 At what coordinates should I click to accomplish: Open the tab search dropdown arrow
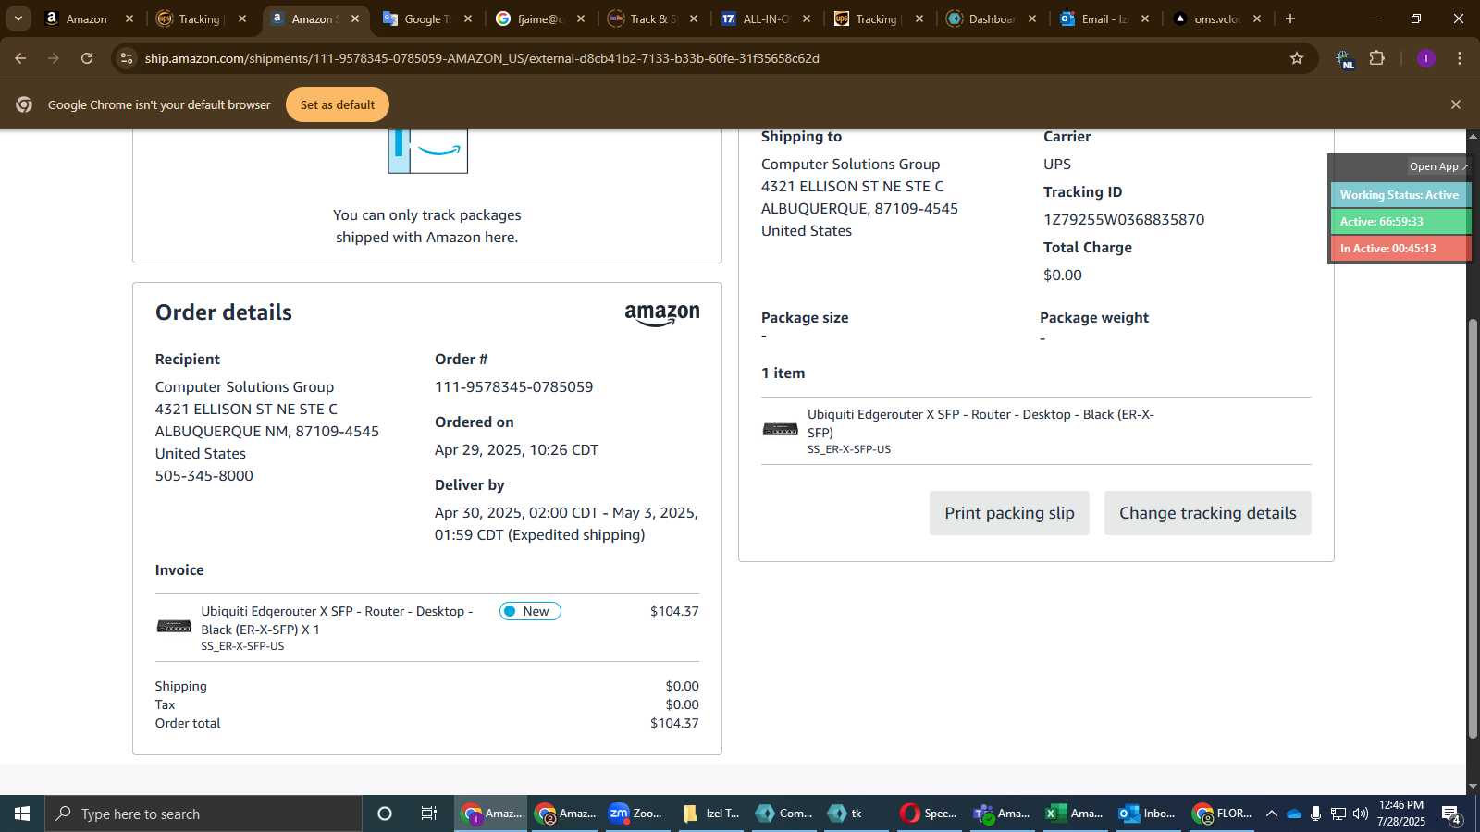click(18, 18)
